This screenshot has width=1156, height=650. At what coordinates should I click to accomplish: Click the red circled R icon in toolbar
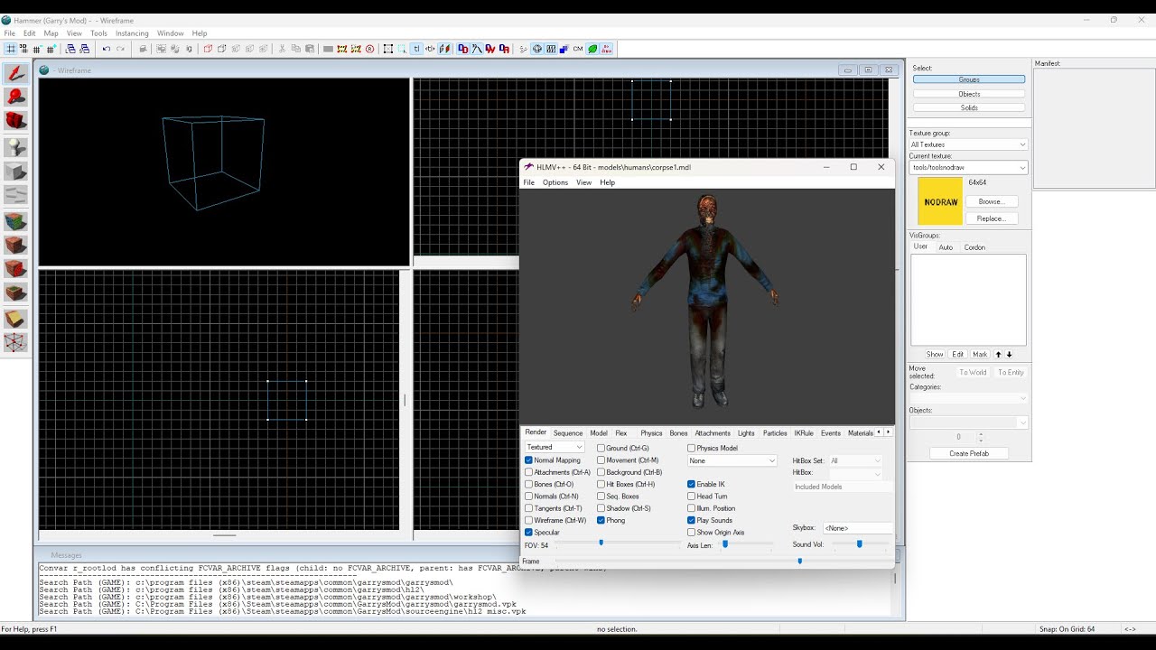tap(370, 49)
